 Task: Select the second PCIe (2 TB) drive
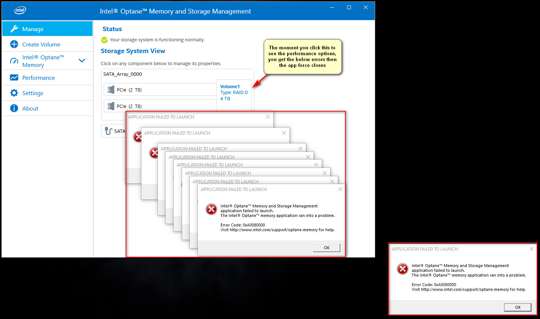(x=160, y=106)
